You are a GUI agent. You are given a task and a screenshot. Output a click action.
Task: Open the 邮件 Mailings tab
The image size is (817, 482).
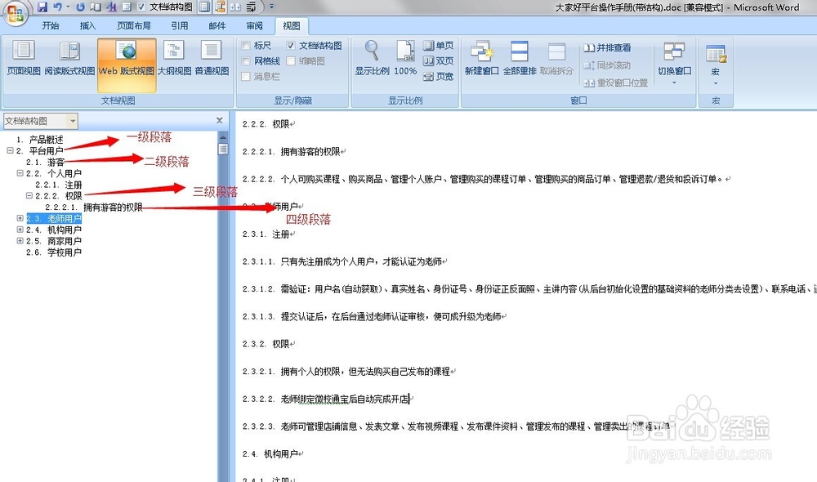(217, 25)
